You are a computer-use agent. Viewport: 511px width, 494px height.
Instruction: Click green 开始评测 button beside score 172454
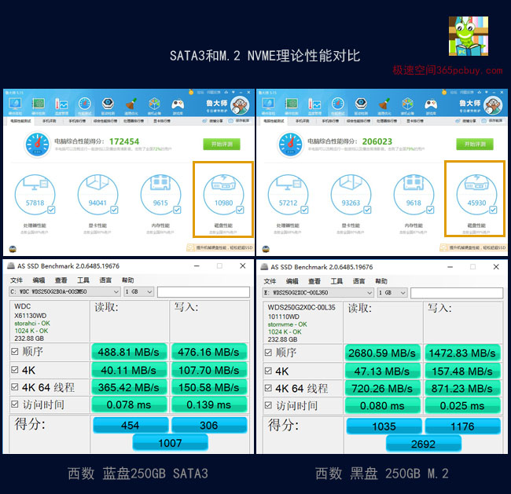tap(222, 144)
